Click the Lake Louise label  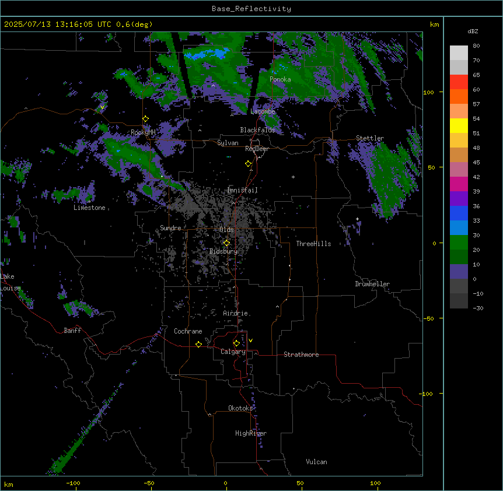click(9, 282)
